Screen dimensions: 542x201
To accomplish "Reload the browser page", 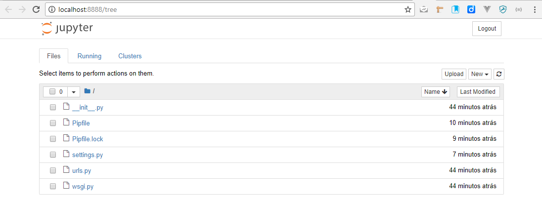I will coord(36,9).
